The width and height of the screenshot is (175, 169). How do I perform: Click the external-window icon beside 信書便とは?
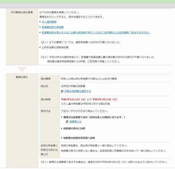pos(67,122)
